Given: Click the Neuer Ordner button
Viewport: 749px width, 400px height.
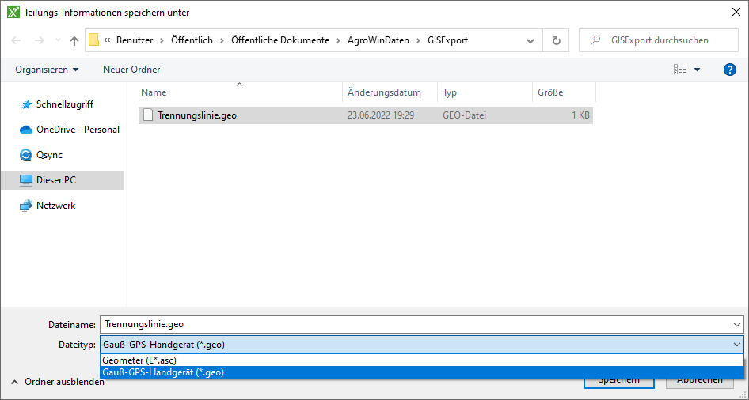Looking at the screenshot, I should (x=131, y=70).
